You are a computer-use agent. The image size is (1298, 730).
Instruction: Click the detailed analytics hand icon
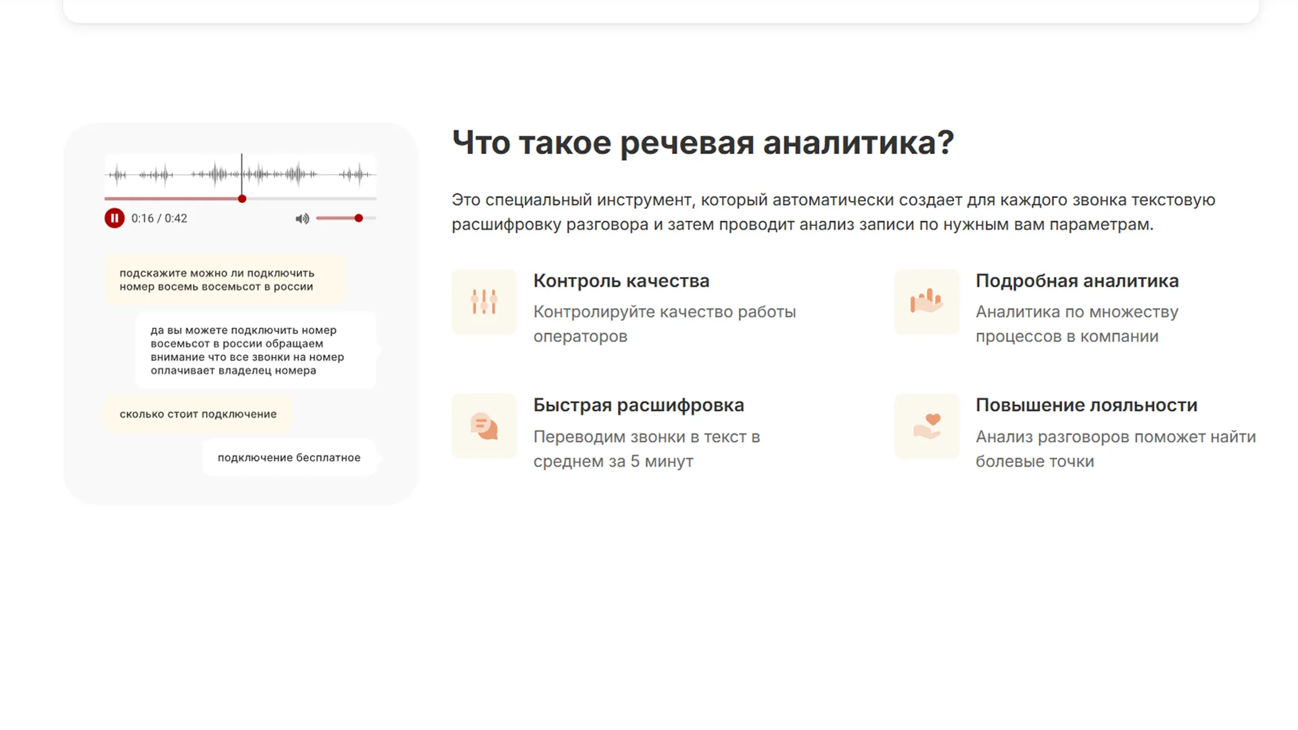926,301
